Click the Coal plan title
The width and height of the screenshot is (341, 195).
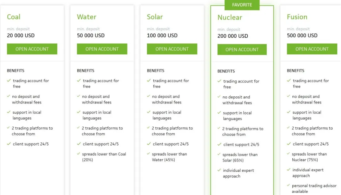(x=14, y=17)
